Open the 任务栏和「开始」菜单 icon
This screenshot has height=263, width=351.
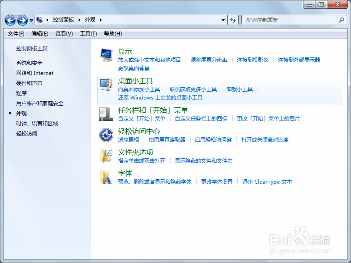click(106, 114)
